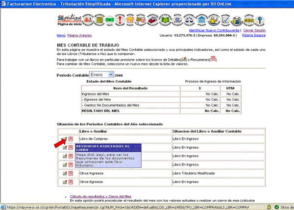This screenshot has height=210, width=294.
Task: Click the Empresa RUT 69.261.900-5
Action: pyautogui.click(x=224, y=35)
